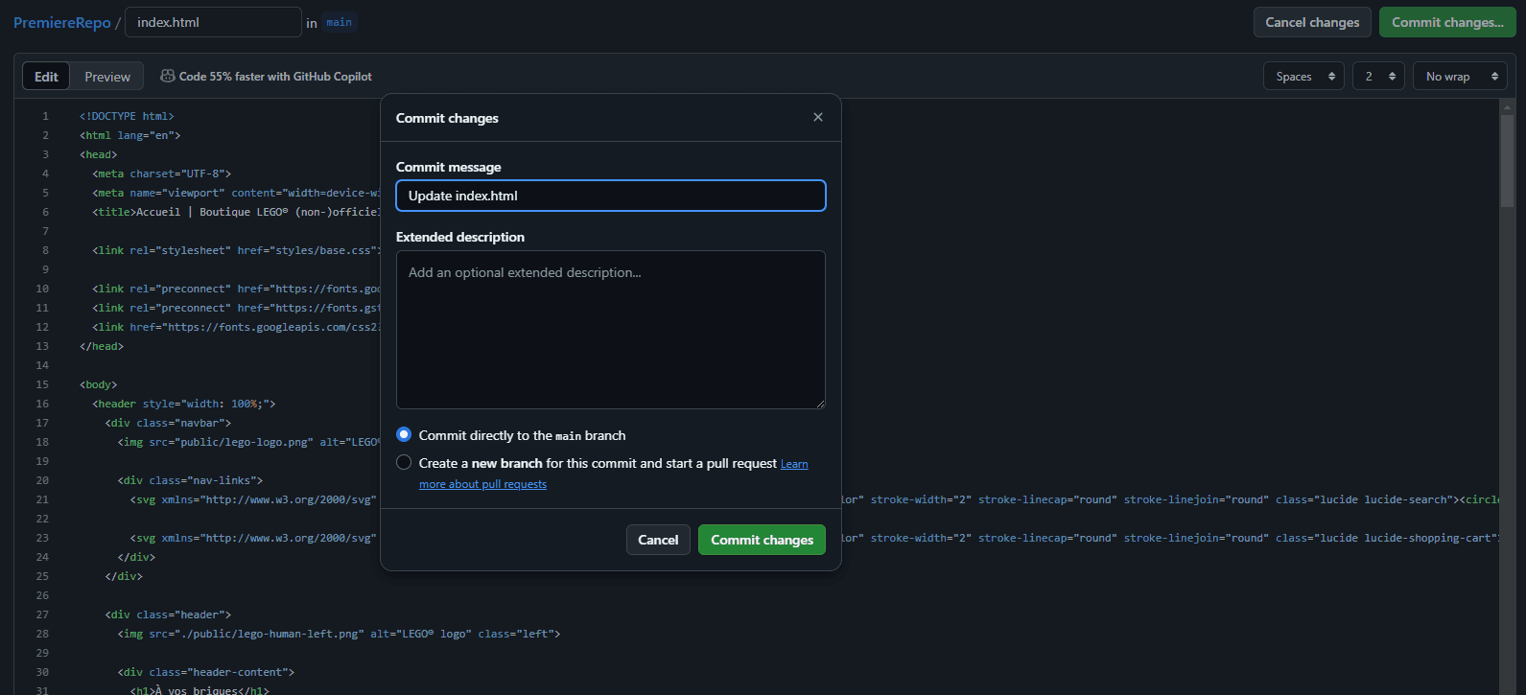1526x695 pixels.
Task: Click the Cancel changes button
Action: click(x=1311, y=23)
